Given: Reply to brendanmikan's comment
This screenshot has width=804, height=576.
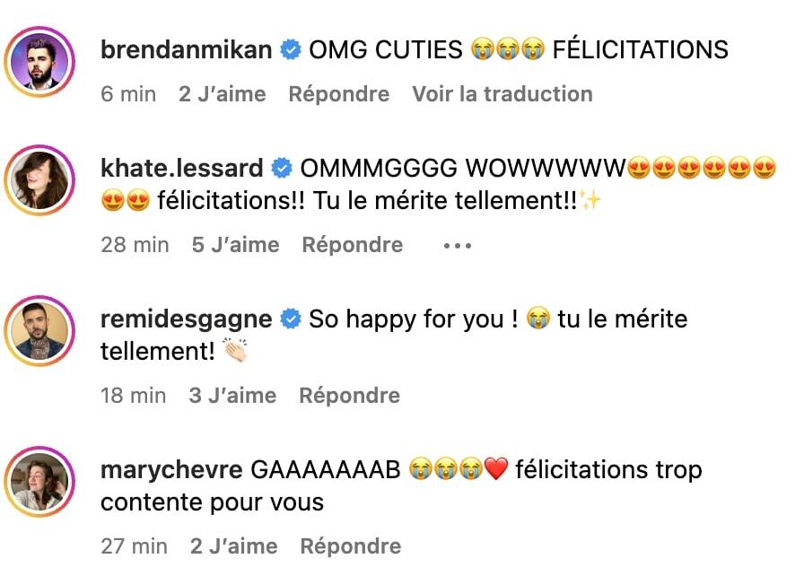Looking at the screenshot, I should click(x=339, y=93).
